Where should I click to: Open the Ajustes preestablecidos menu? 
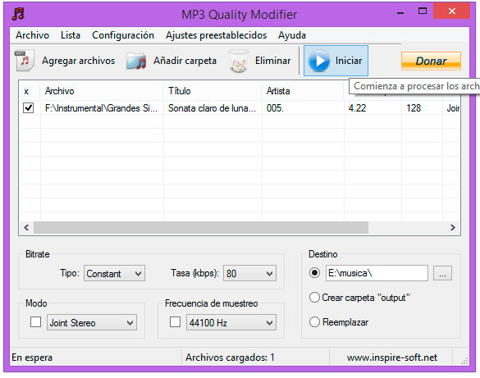click(216, 35)
